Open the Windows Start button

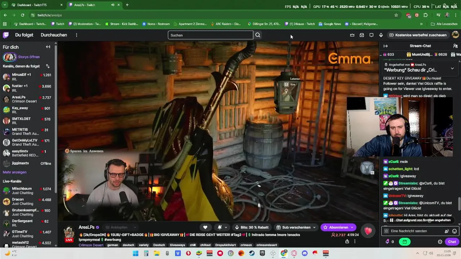[x=135, y=253]
